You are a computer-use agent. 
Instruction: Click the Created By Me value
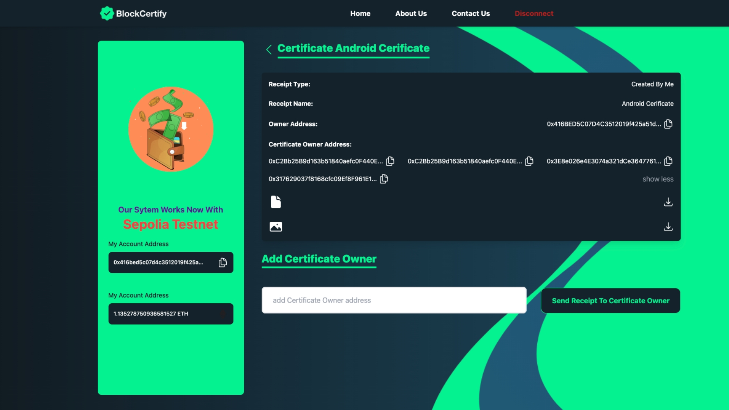pyautogui.click(x=652, y=84)
